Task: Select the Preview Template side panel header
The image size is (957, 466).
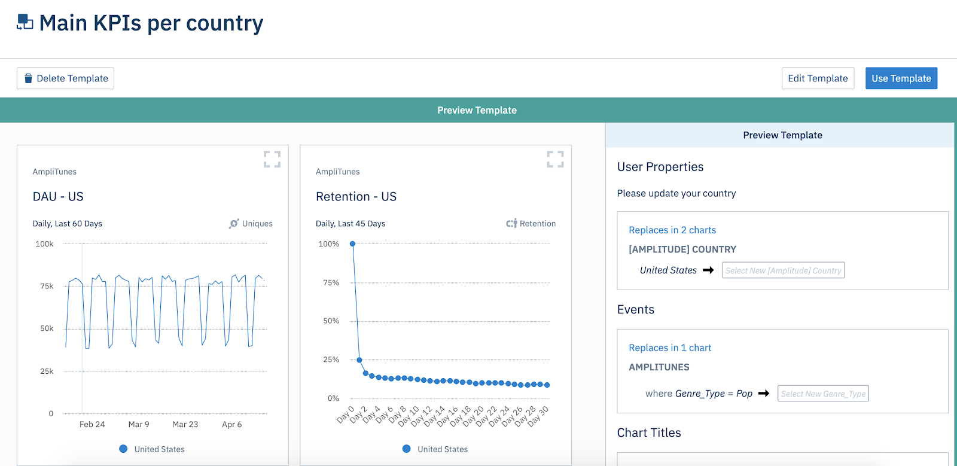Action: pos(782,135)
